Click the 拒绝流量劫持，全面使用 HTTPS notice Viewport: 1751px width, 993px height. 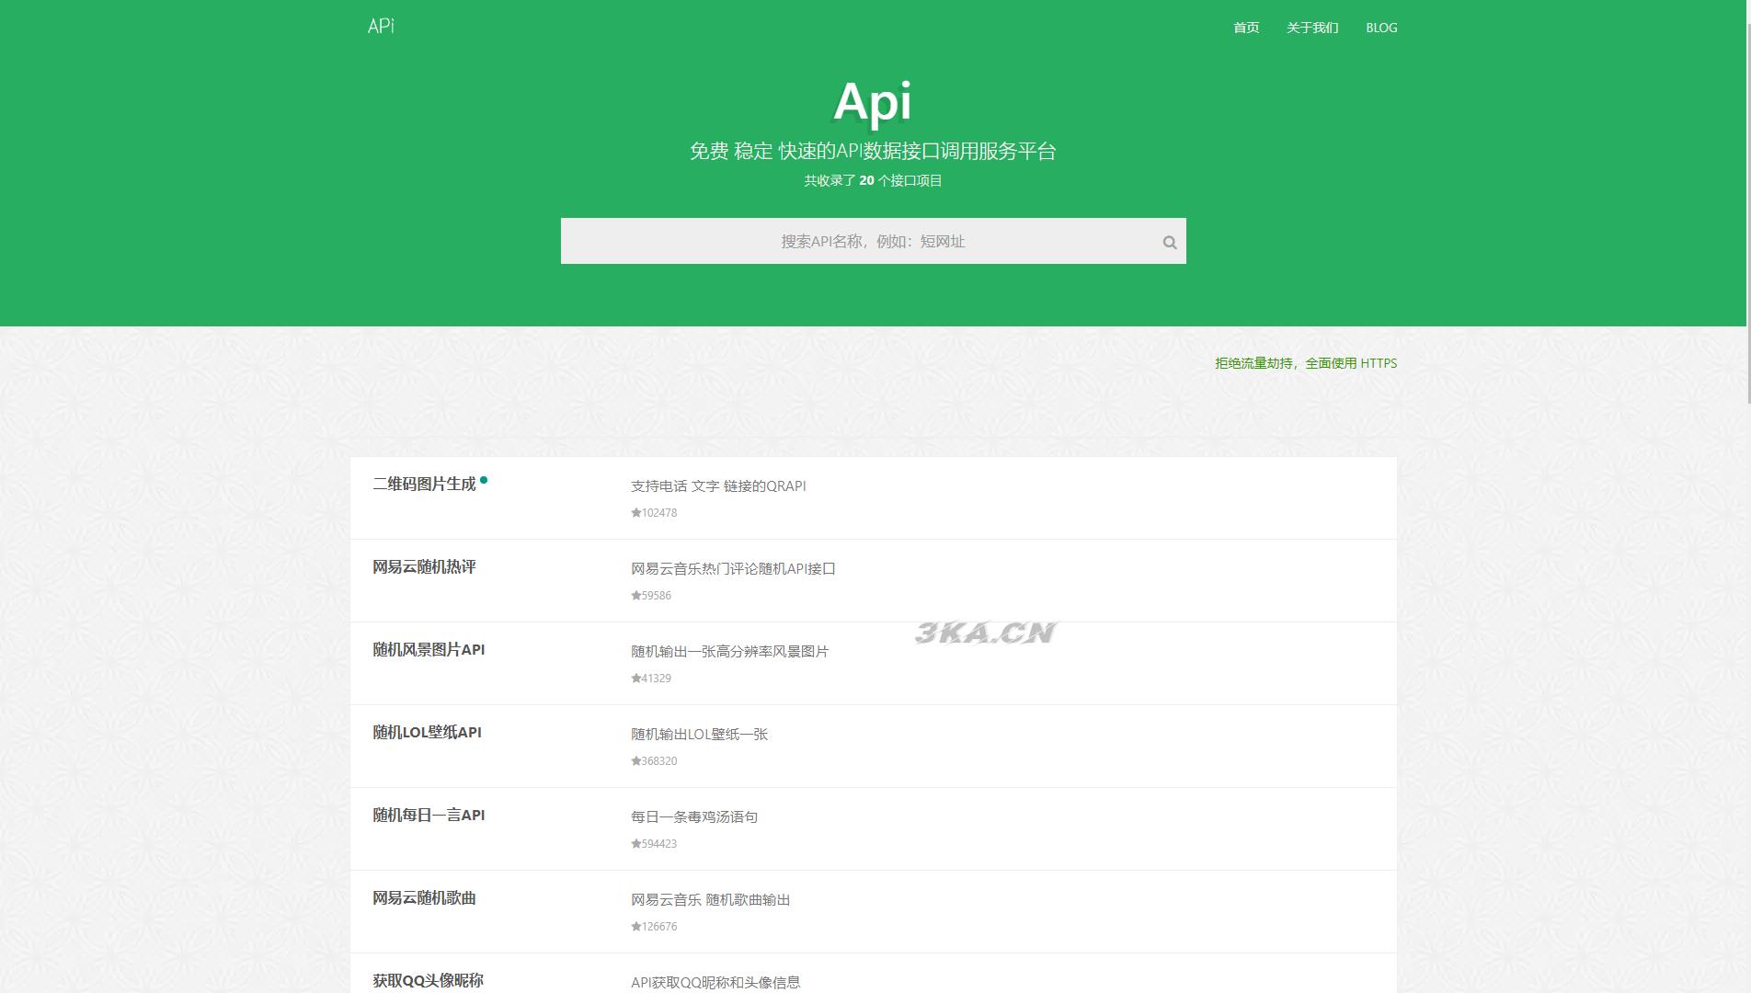[x=1306, y=363]
